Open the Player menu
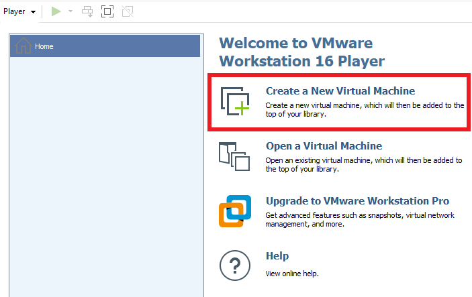 pos(19,11)
